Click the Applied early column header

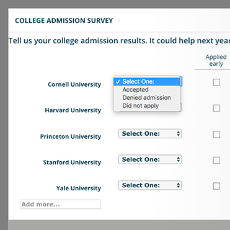[216, 60]
